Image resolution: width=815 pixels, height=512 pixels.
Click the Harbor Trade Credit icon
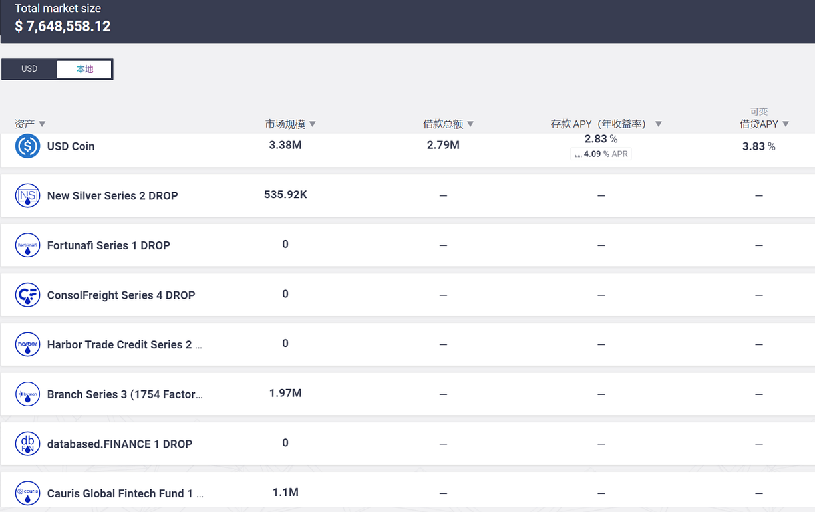pos(27,344)
